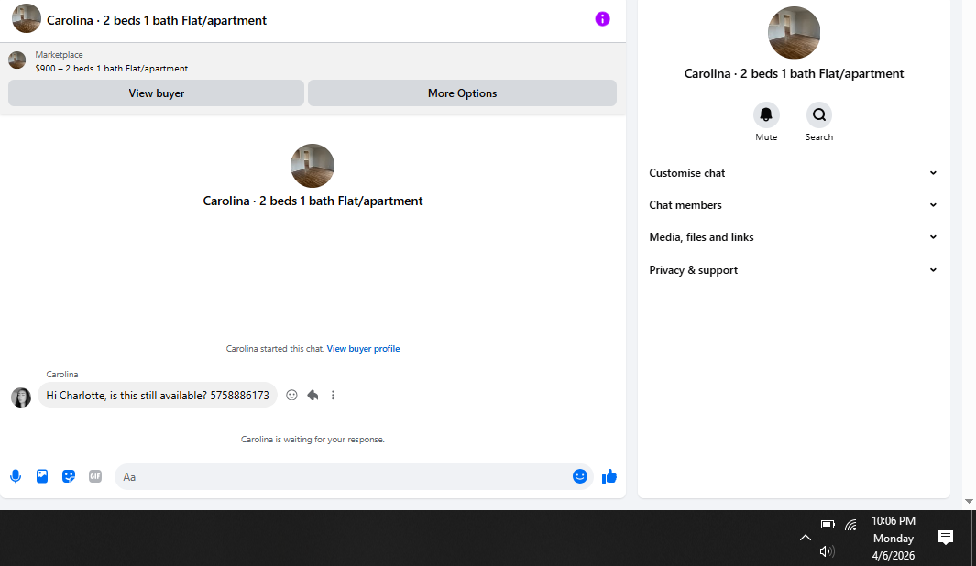Send a thumbs-up like
Image resolution: width=976 pixels, height=566 pixels.
tap(609, 476)
